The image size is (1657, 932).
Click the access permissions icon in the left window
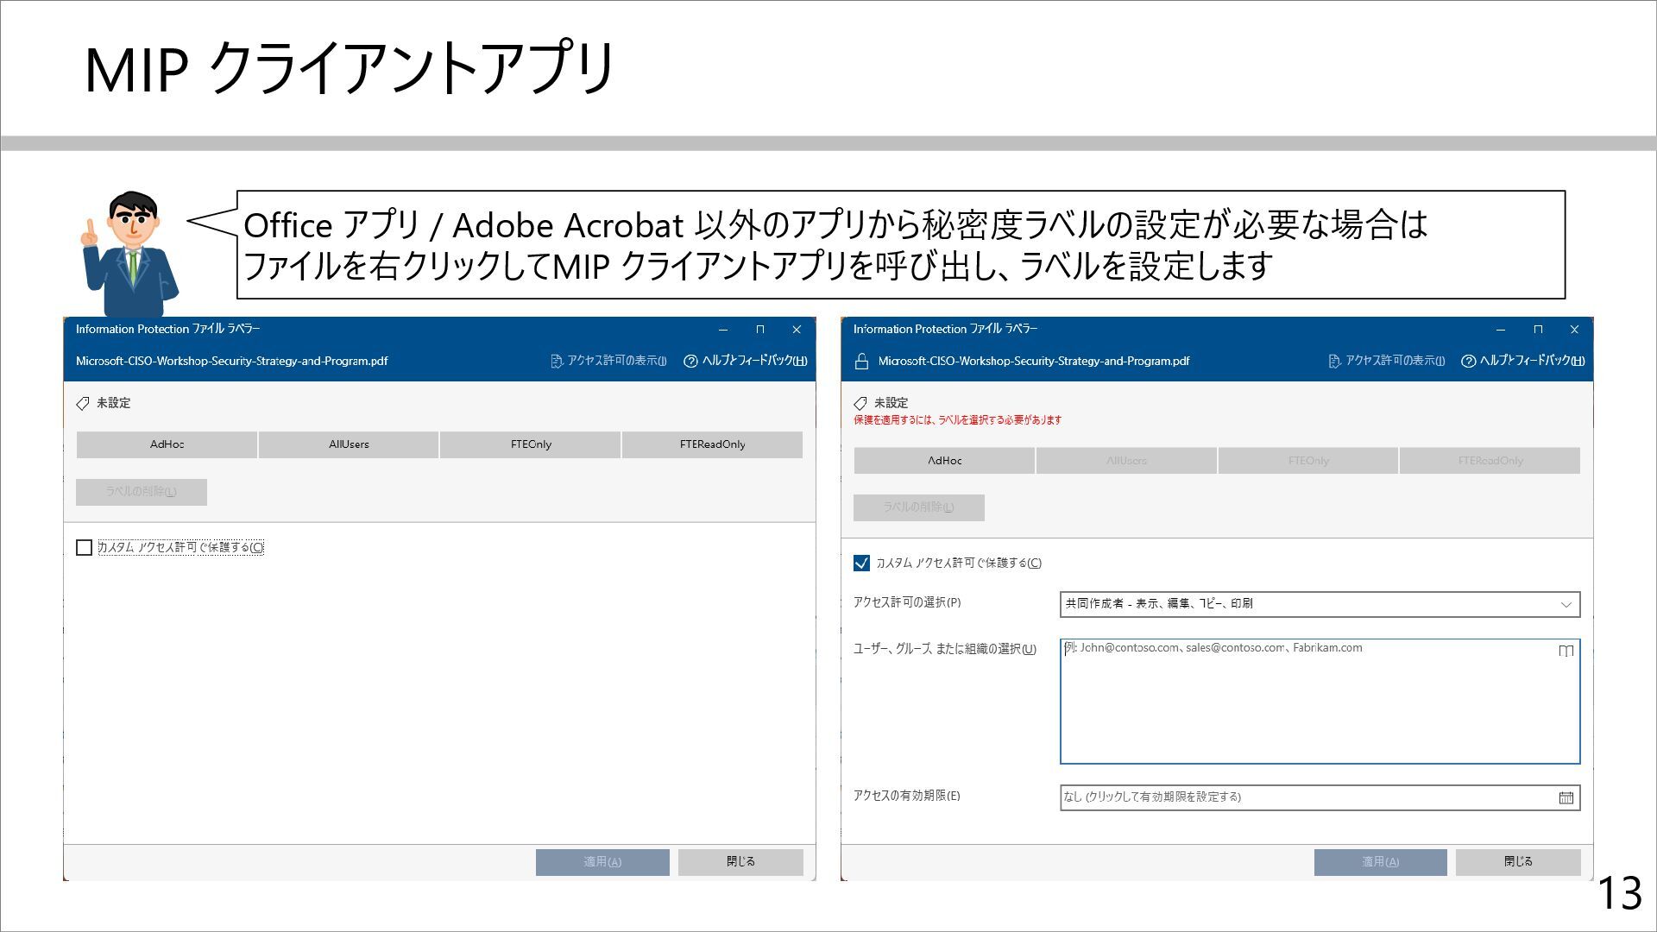click(x=557, y=361)
